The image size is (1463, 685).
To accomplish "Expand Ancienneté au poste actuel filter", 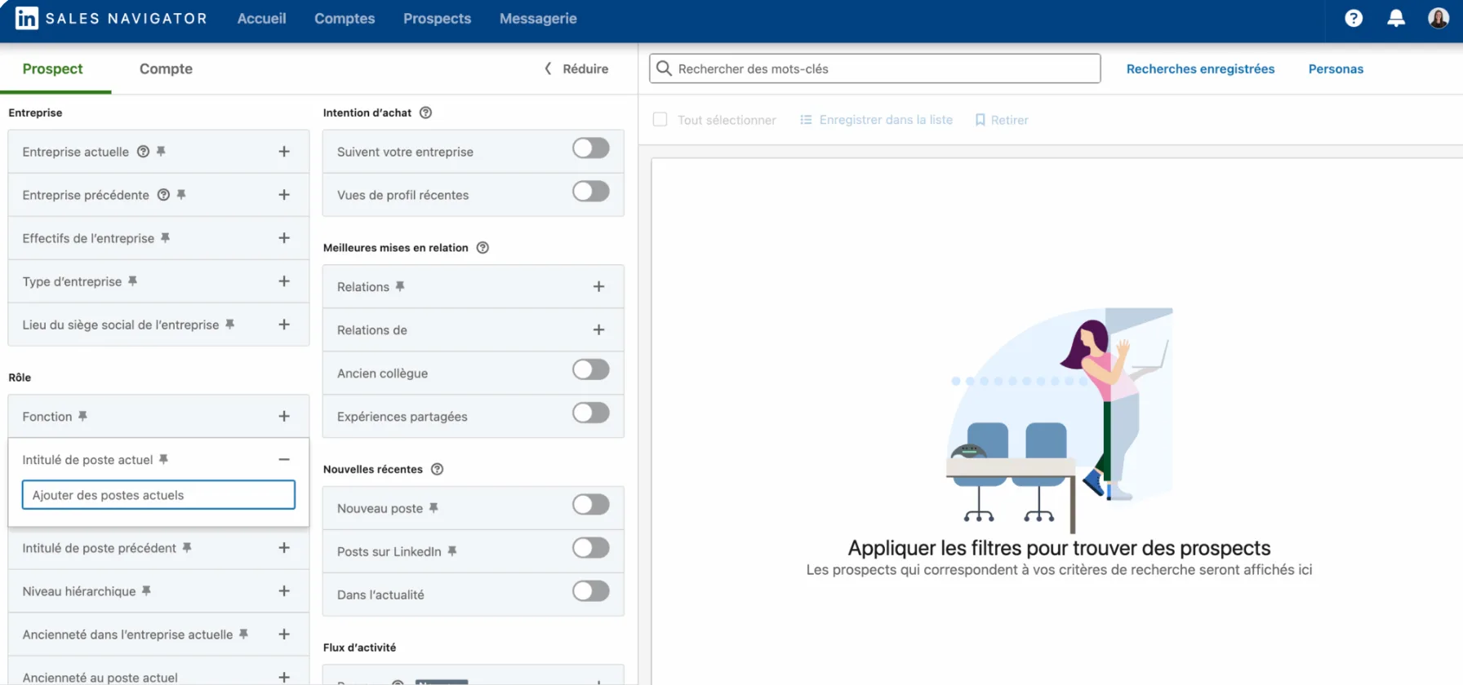I will [x=284, y=677].
